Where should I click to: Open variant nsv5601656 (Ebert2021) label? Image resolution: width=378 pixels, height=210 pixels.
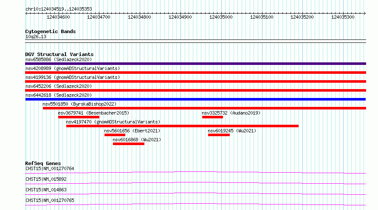point(132,131)
